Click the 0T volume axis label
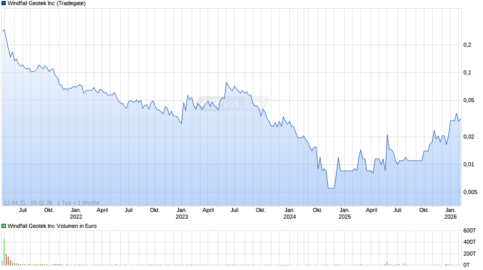483x270 pixels. pyautogui.click(x=467, y=265)
